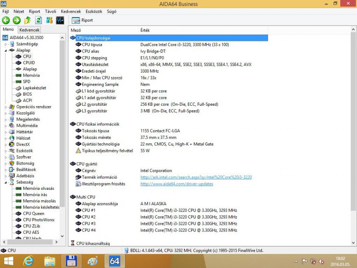
Task: Open the Memória írás benchmark
Action: point(35,195)
